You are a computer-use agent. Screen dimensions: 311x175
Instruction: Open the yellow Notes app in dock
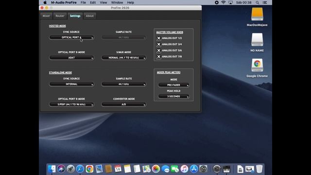pos(127,169)
